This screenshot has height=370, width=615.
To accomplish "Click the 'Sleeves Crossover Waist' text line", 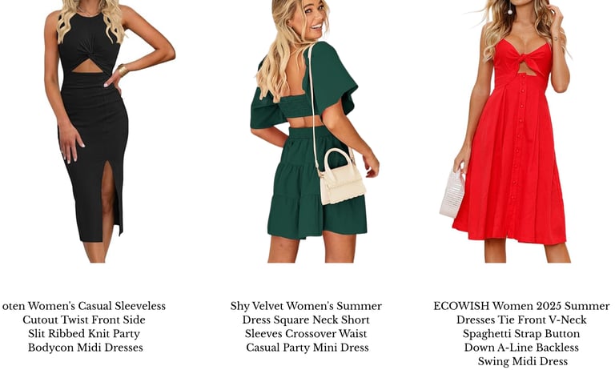I will (306, 334).
